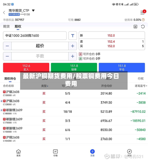Tap the stop-loss 止 marker on 沪镍2608 C128000
The height and width of the screenshot is (161, 148).
click(1, 101)
